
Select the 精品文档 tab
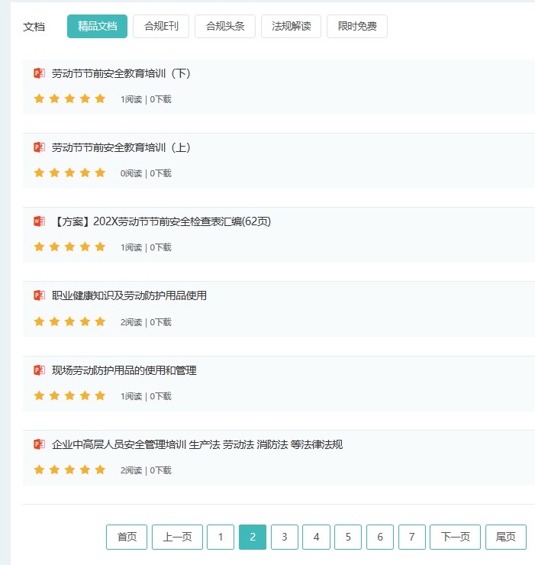pos(97,26)
